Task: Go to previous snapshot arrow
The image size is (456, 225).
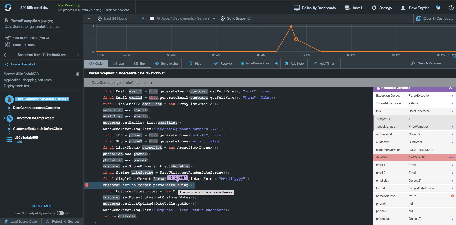Action: point(7,55)
